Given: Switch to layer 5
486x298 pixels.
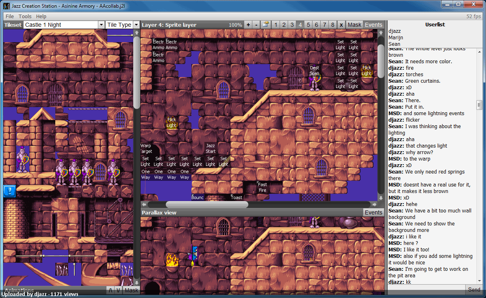Looking at the screenshot, I should [308, 25].
